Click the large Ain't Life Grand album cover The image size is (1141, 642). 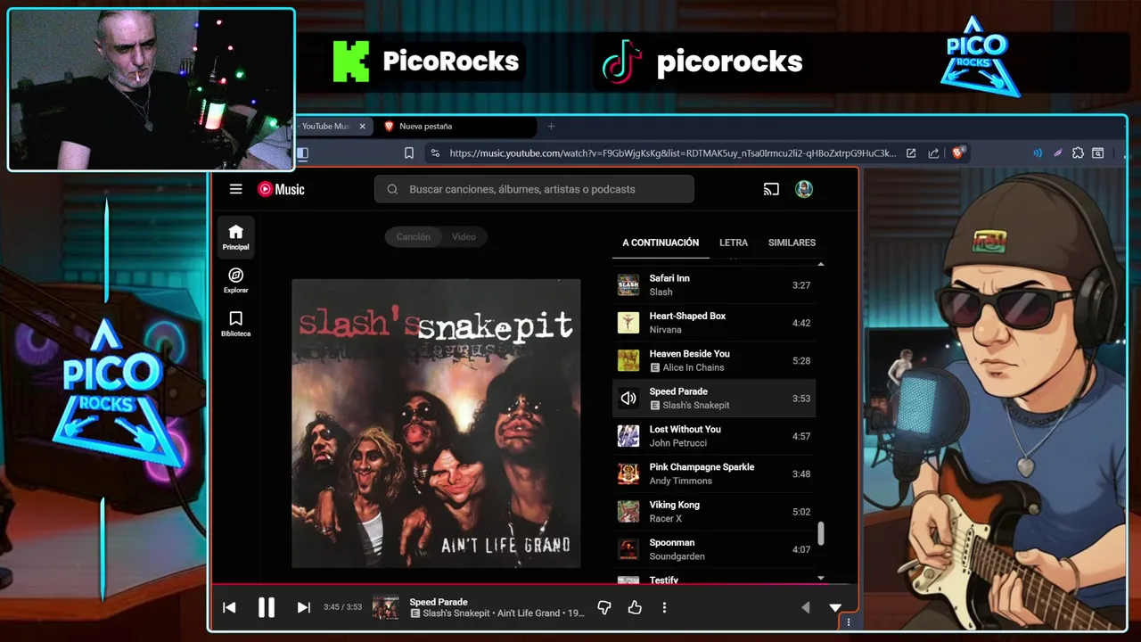pyautogui.click(x=436, y=424)
